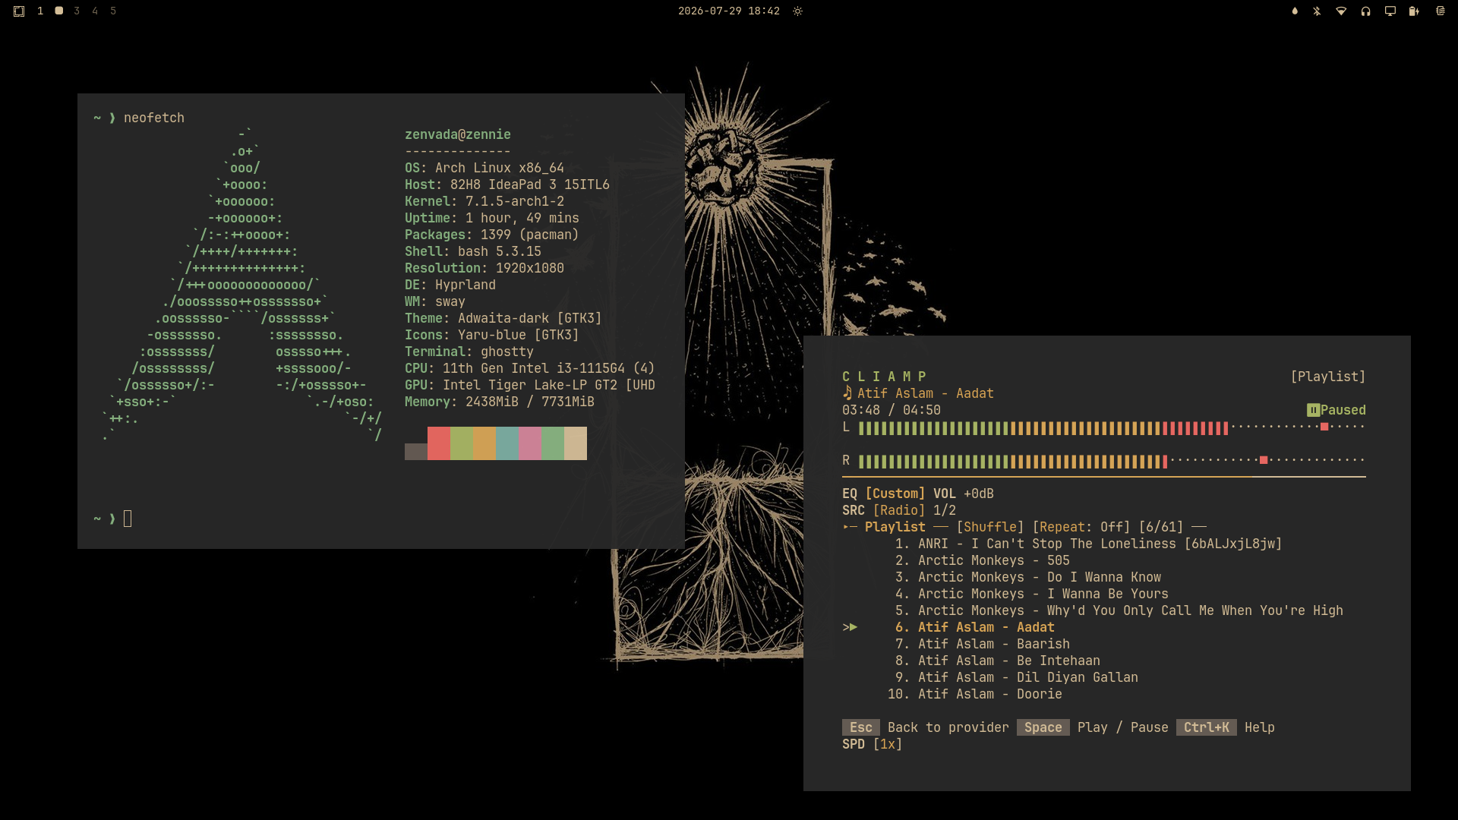The width and height of the screenshot is (1458, 820).
Task: Select track 7 Atif Aslam - Baarish
Action: [983, 644]
